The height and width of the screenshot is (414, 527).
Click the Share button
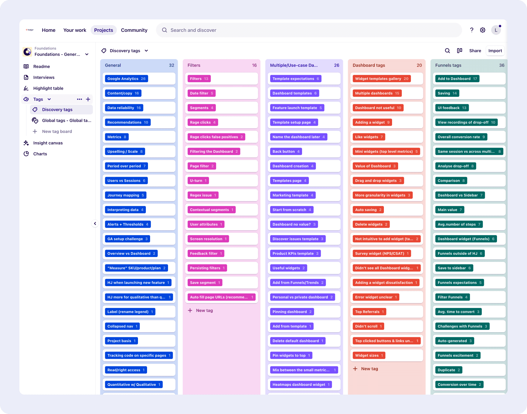click(x=475, y=51)
